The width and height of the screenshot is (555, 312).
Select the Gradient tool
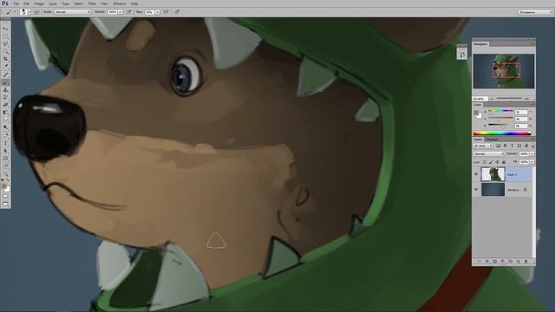(x=5, y=113)
